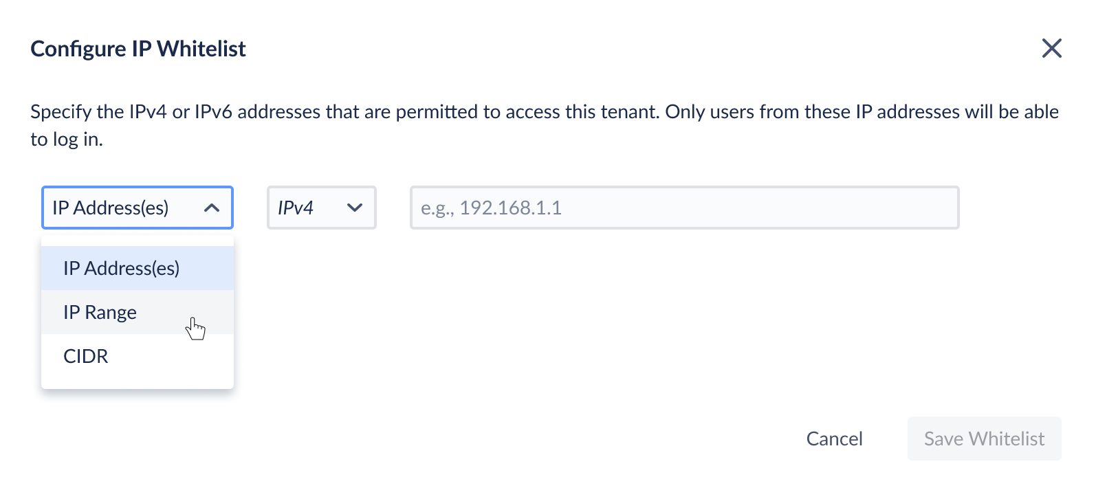Click the description paragraph about permitted addresses
The width and height of the screenshot is (1096, 488).
point(545,125)
